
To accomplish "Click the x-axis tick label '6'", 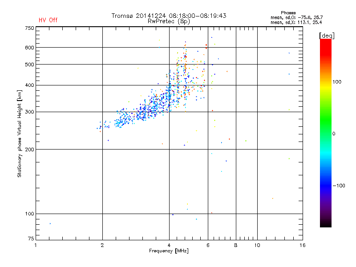I will point(208,245).
